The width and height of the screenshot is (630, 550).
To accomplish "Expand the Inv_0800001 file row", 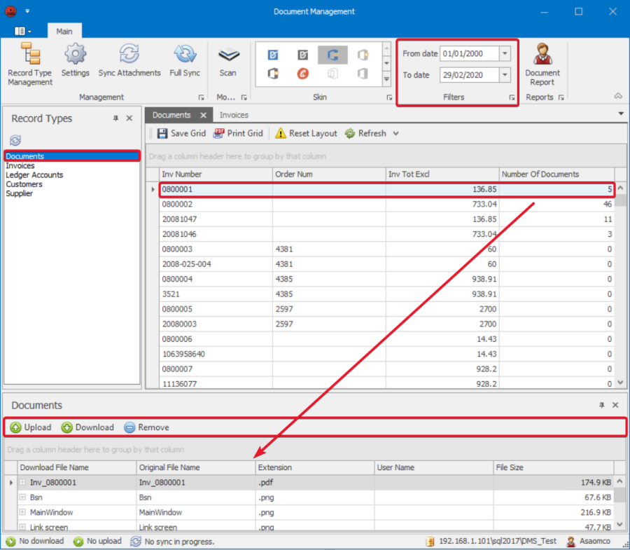I will coord(22,483).
